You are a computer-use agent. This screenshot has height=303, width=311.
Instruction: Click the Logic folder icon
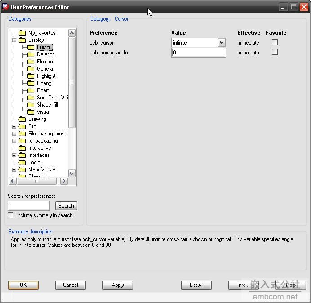click(22, 162)
